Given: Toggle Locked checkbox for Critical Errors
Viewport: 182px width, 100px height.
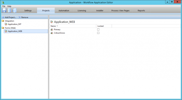Looking at the screenshot, I should [98, 33].
